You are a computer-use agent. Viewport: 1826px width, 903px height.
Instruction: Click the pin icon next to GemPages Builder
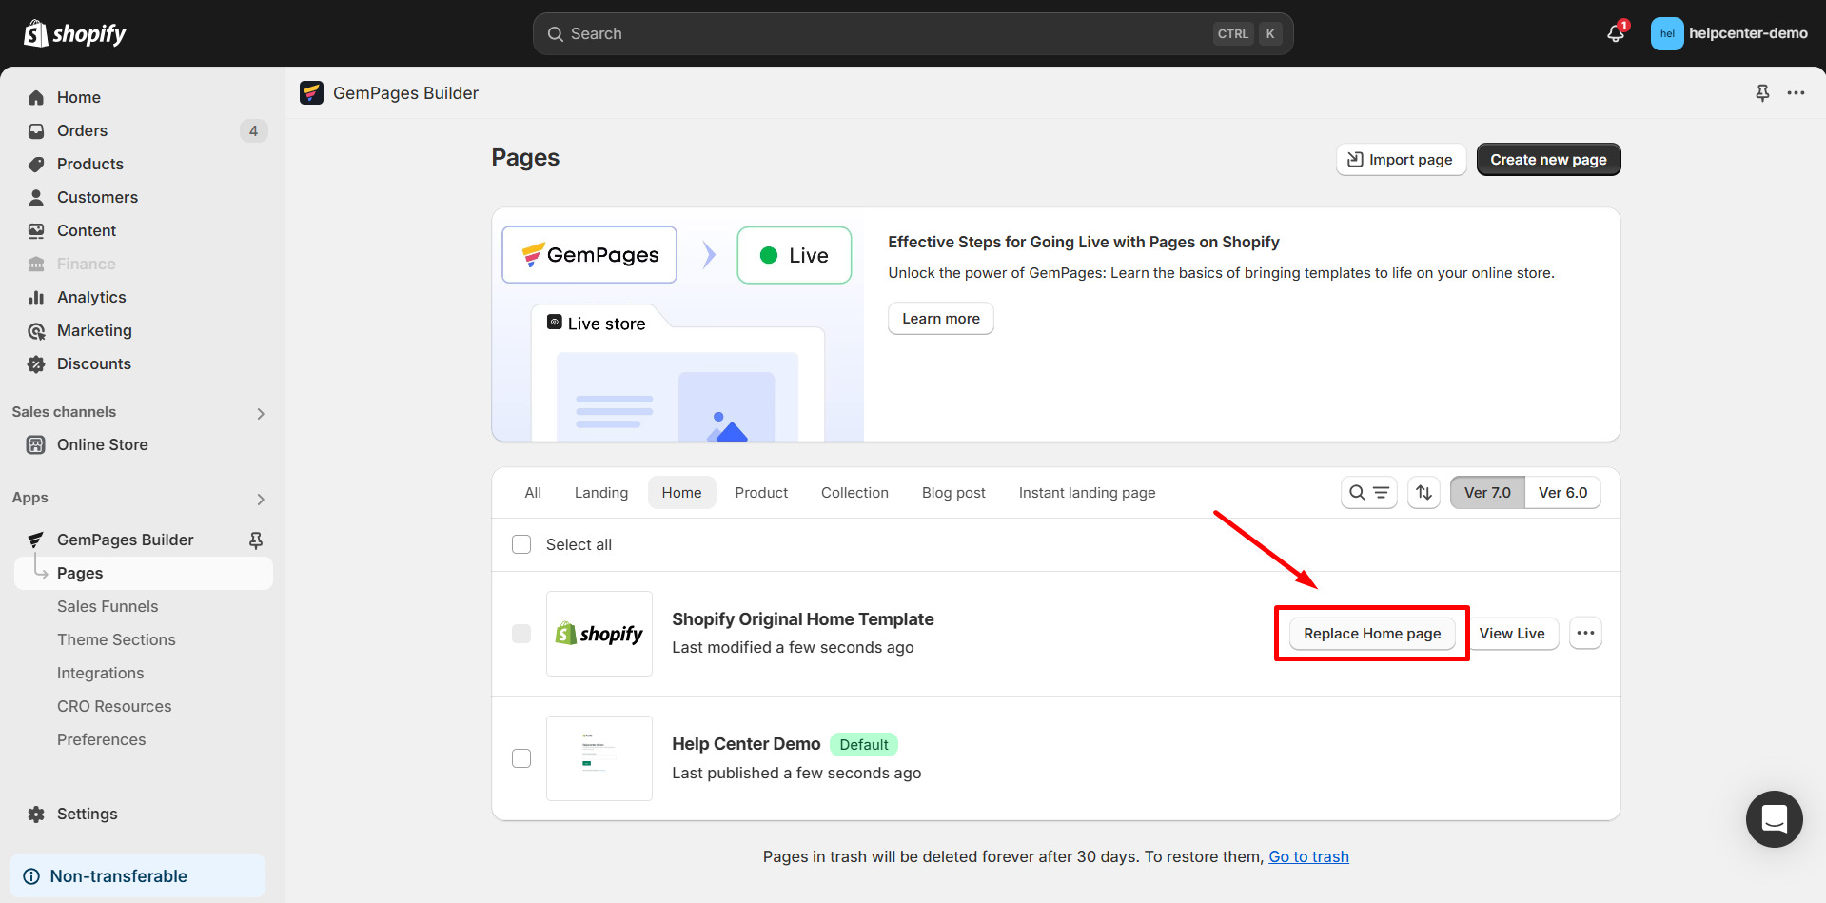(255, 540)
